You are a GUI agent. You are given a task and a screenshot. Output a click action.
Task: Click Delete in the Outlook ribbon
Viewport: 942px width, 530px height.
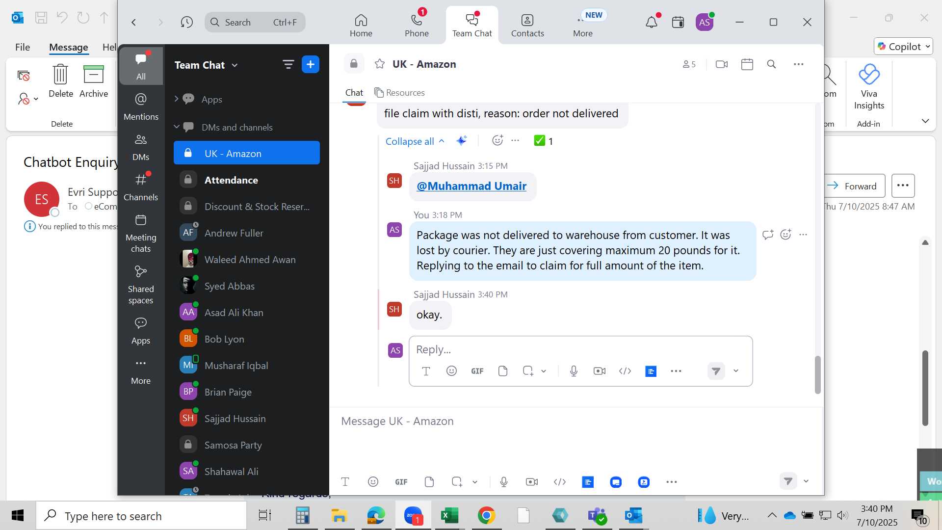(x=60, y=81)
